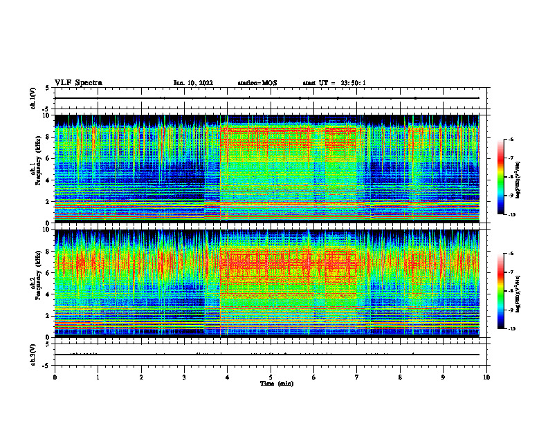Click the time axis tick label "3"
This screenshot has height=423, width=548.
point(184,377)
